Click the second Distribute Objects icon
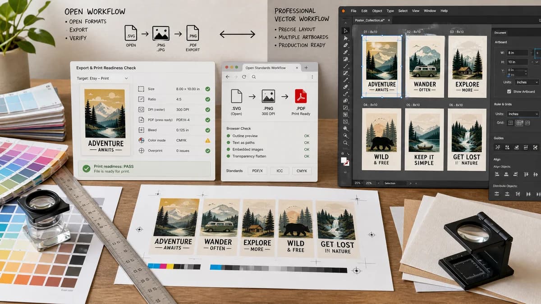The image size is (541, 304). (x=507, y=194)
